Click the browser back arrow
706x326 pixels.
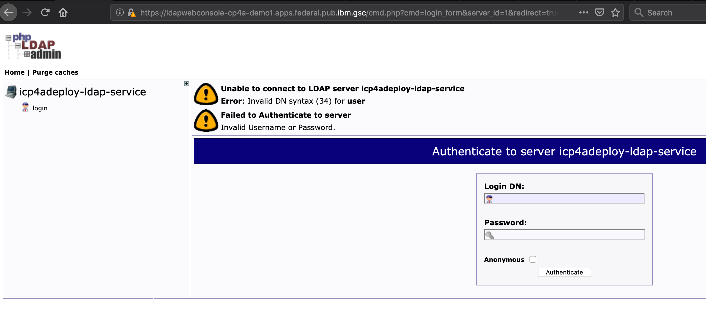(8, 12)
